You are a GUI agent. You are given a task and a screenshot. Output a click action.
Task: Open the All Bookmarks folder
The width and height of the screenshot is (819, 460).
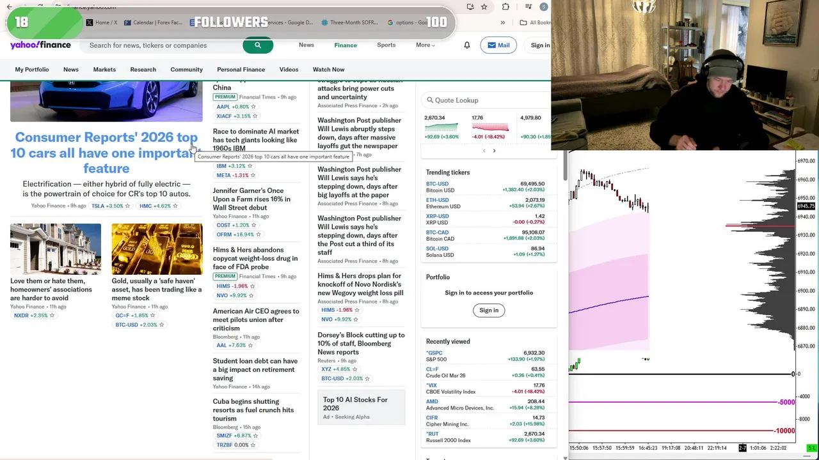pyautogui.click(x=536, y=22)
